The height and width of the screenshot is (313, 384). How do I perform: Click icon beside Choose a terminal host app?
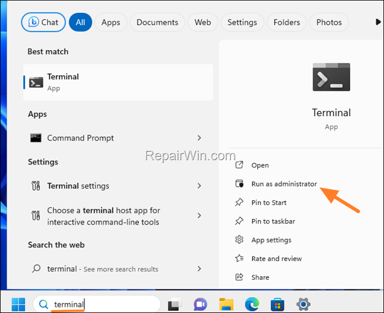[36, 215]
